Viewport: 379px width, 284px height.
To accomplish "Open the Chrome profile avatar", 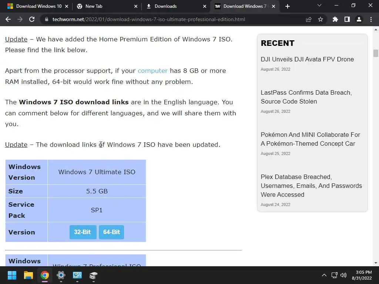I will point(359,19).
